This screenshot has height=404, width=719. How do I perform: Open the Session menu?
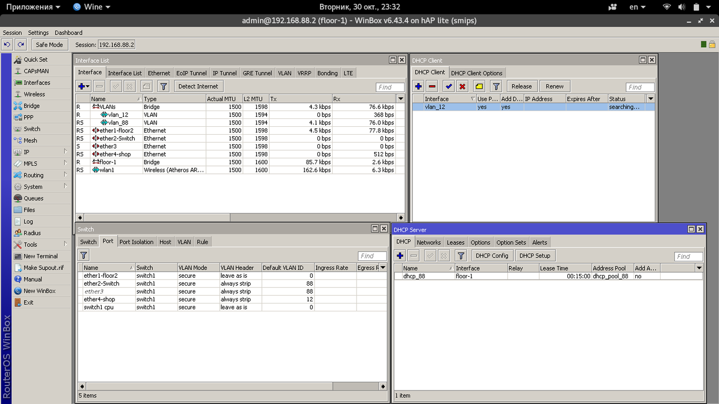[12, 33]
